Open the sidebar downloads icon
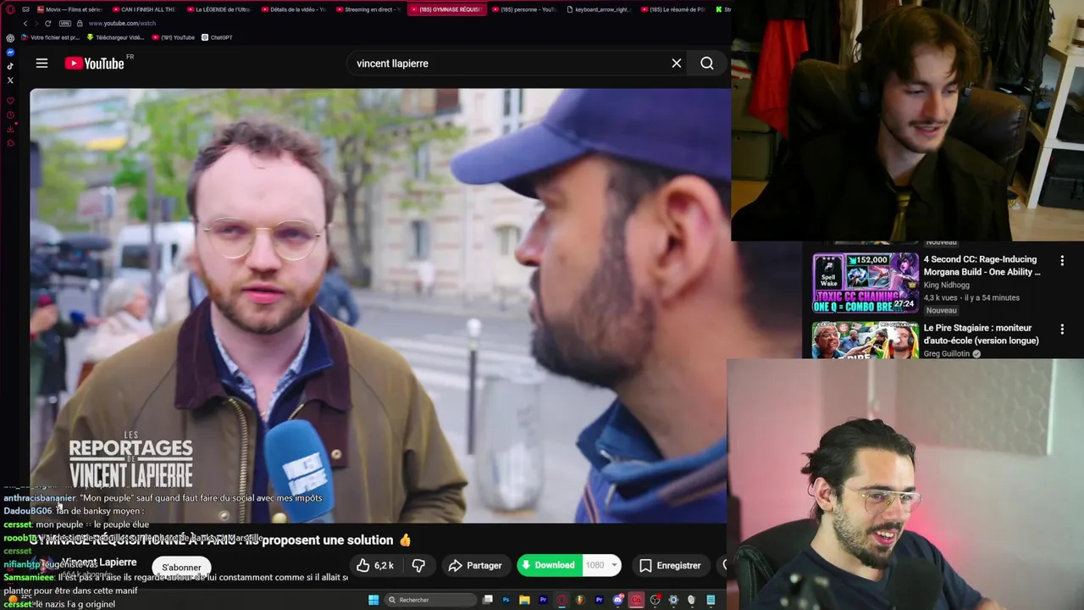This screenshot has height=610, width=1084. point(10,129)
